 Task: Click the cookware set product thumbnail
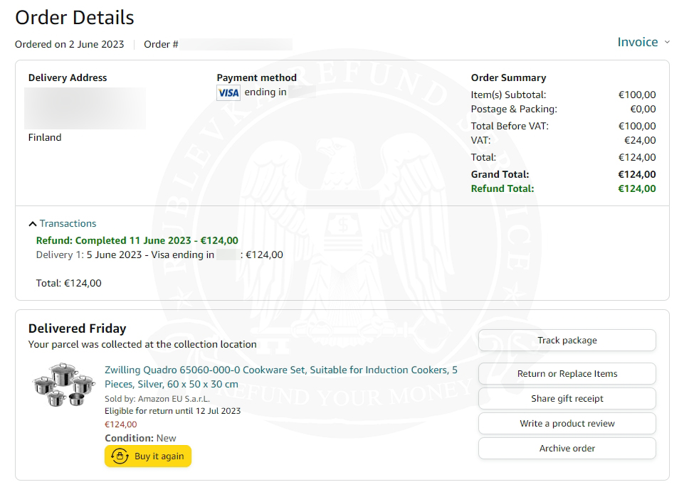[63, 385]
